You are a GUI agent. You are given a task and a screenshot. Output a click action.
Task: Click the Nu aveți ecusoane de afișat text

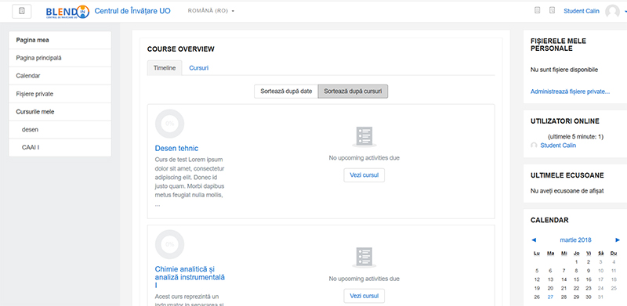click(567, 191)
